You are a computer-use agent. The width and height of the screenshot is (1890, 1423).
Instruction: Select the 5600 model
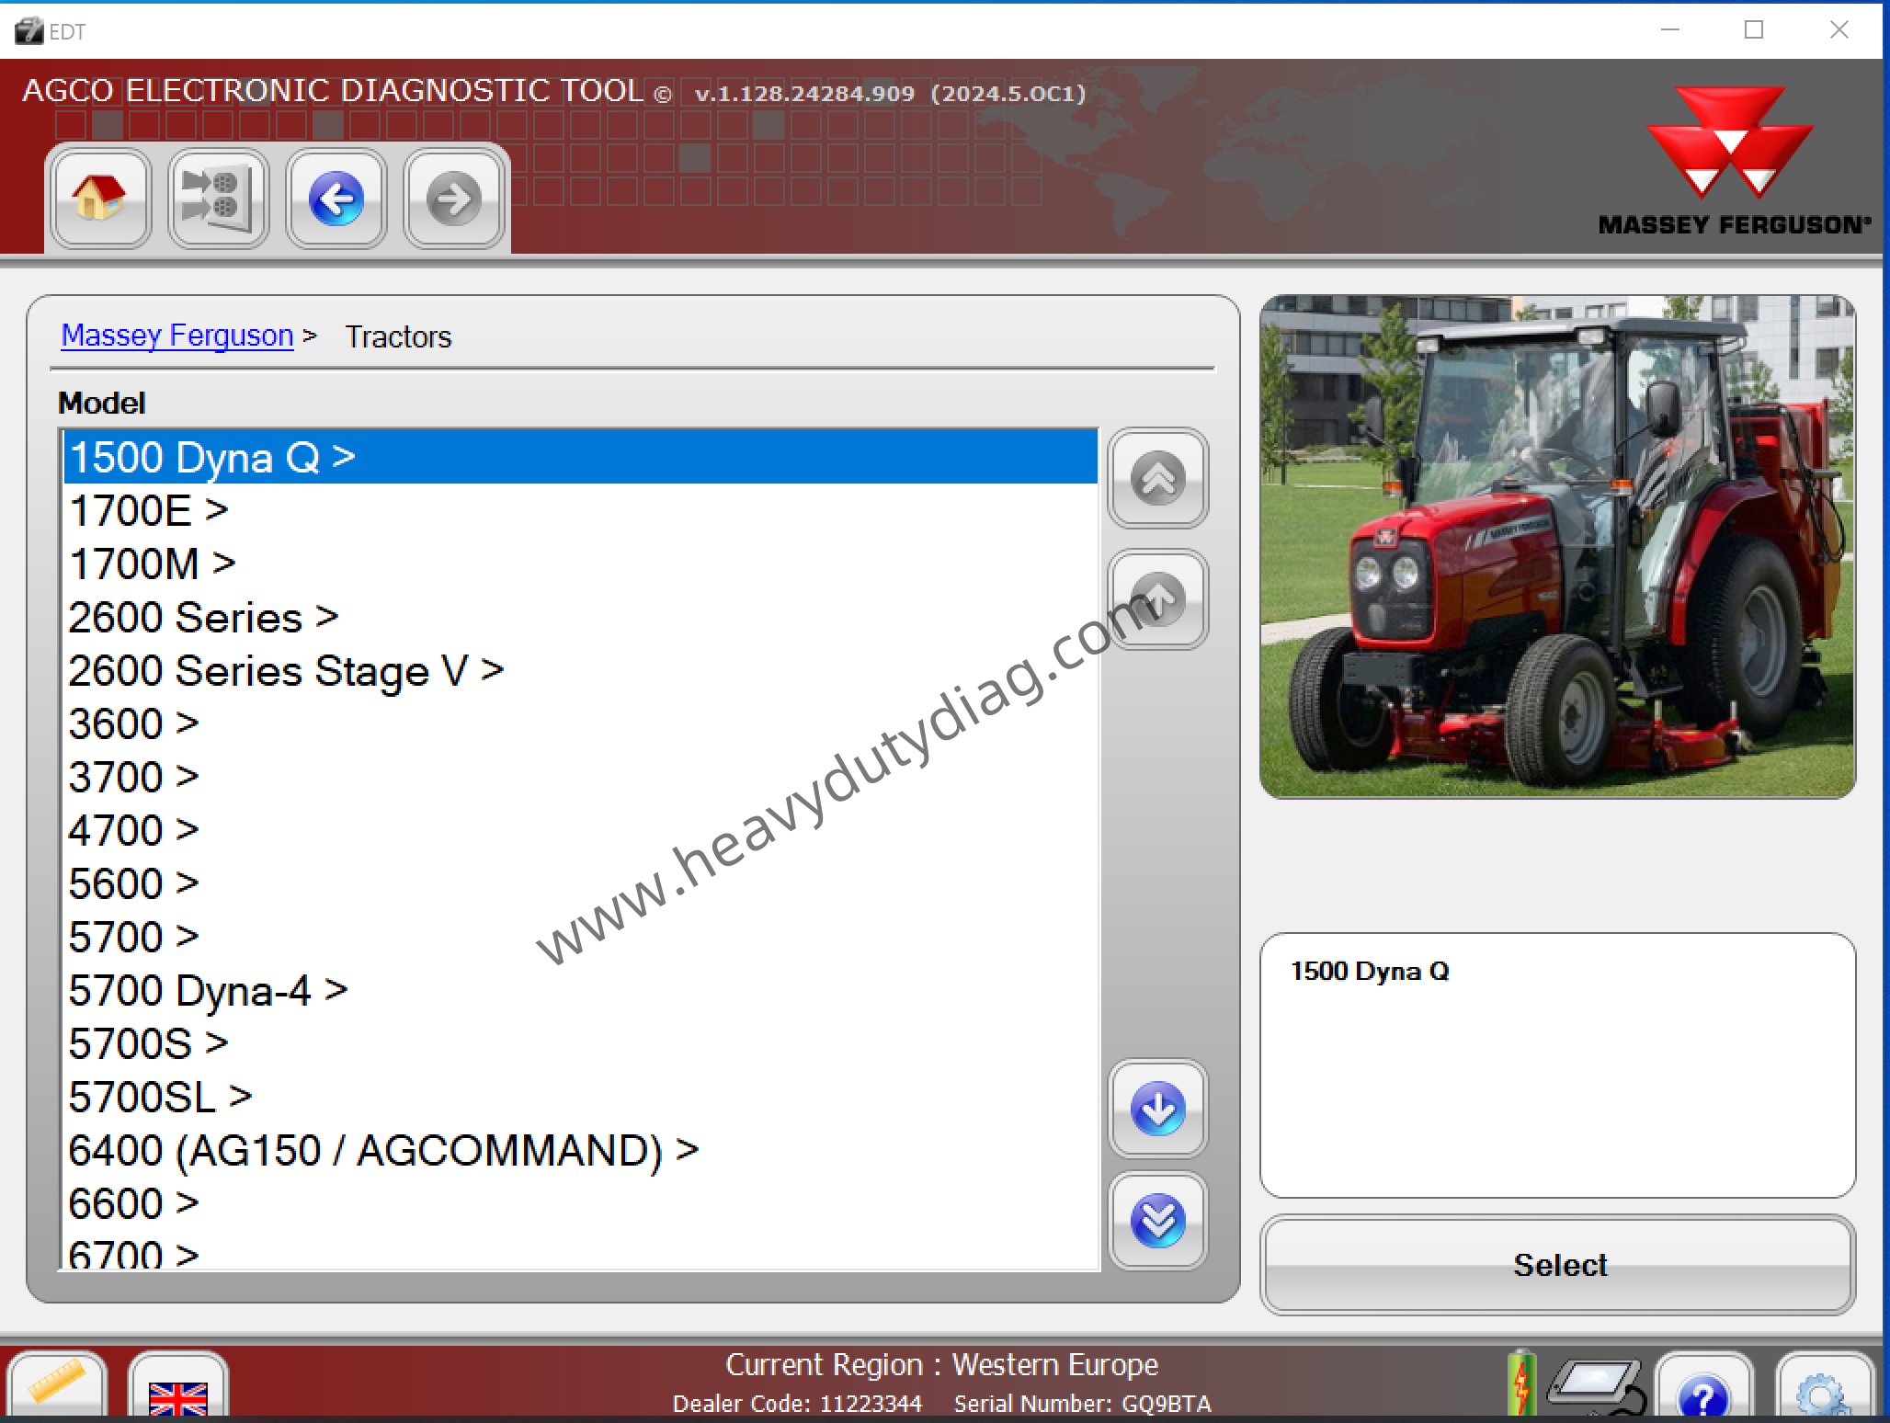[x=581, y=883]
